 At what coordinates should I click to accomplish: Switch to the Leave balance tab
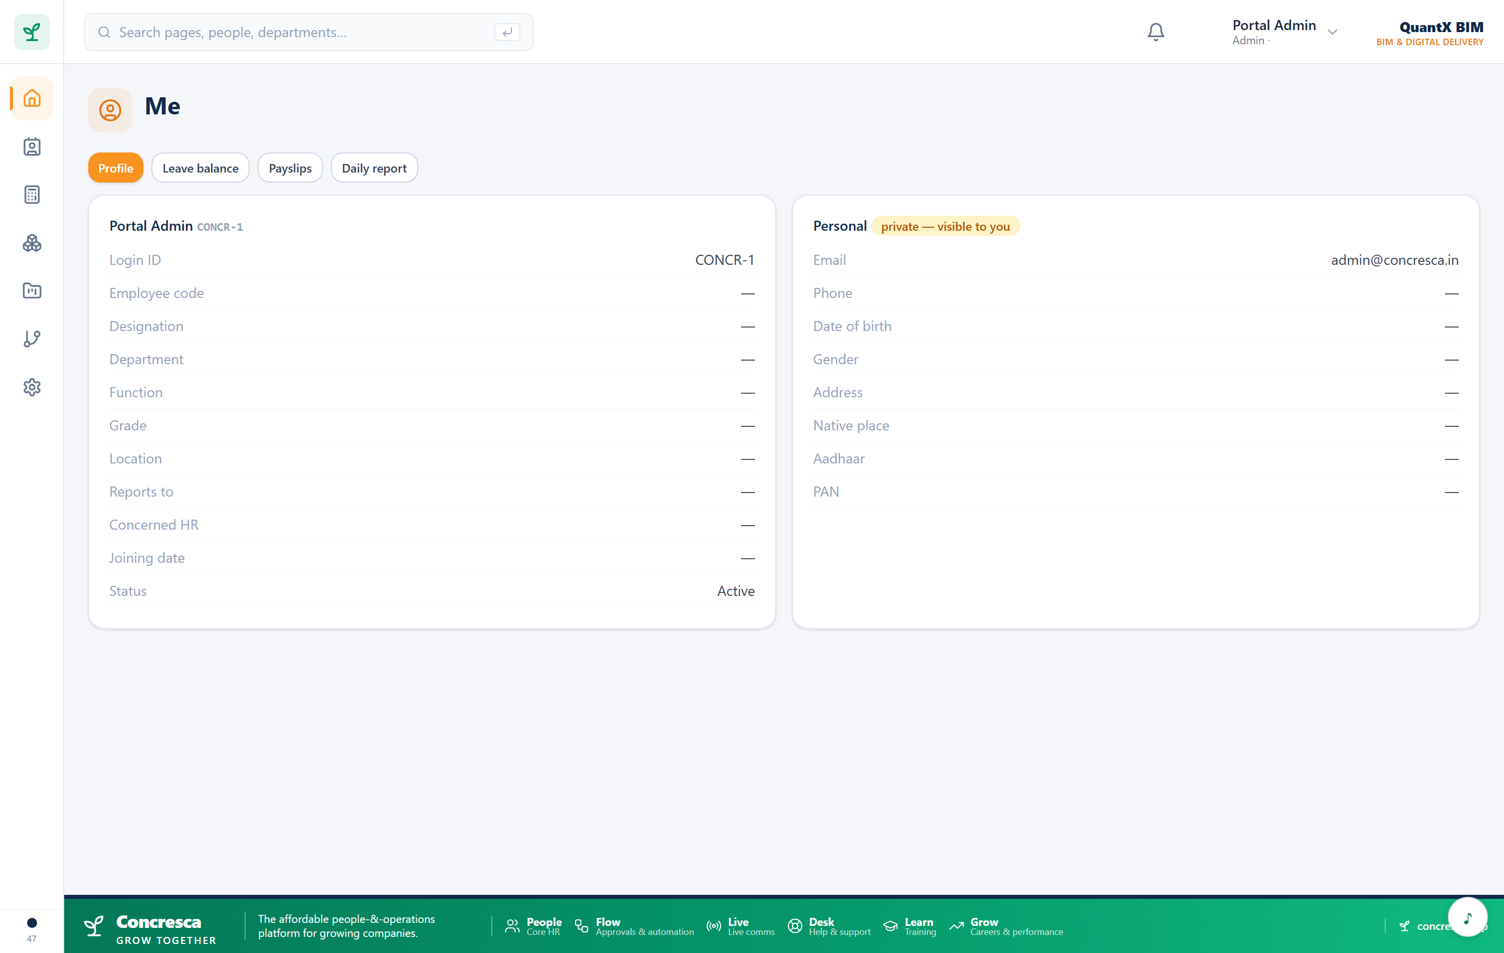tap(201, 168)
